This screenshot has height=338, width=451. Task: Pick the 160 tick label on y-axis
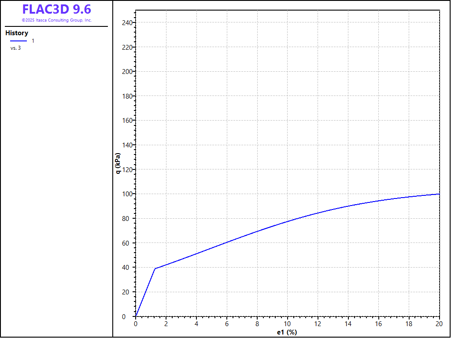(x=127, y=120)
